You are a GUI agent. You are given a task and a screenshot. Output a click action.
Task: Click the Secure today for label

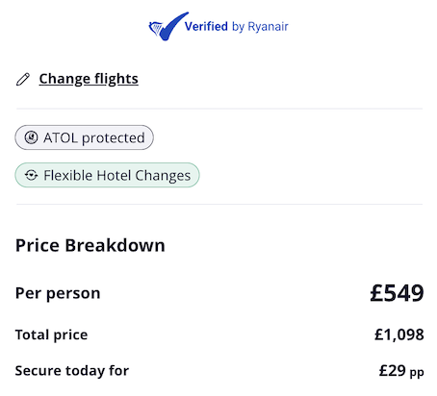(72, 371)
